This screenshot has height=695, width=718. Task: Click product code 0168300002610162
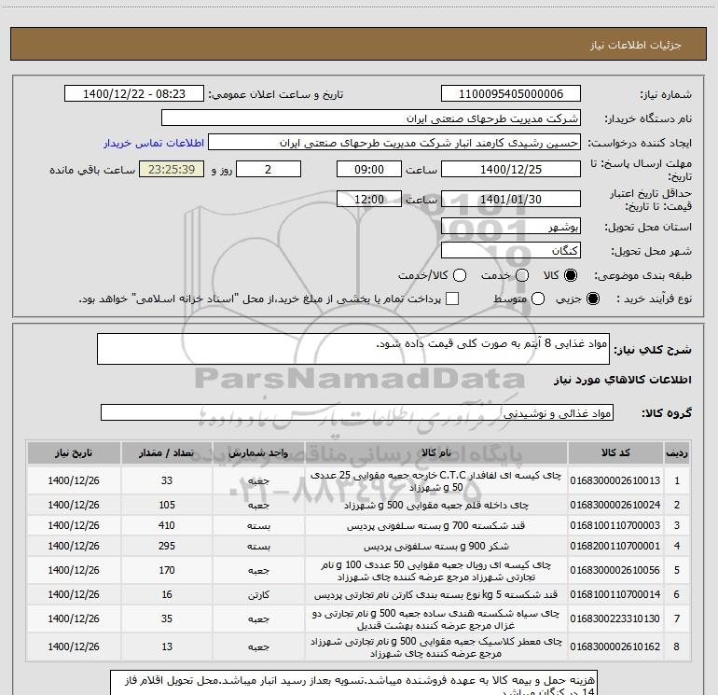point(615,646)
